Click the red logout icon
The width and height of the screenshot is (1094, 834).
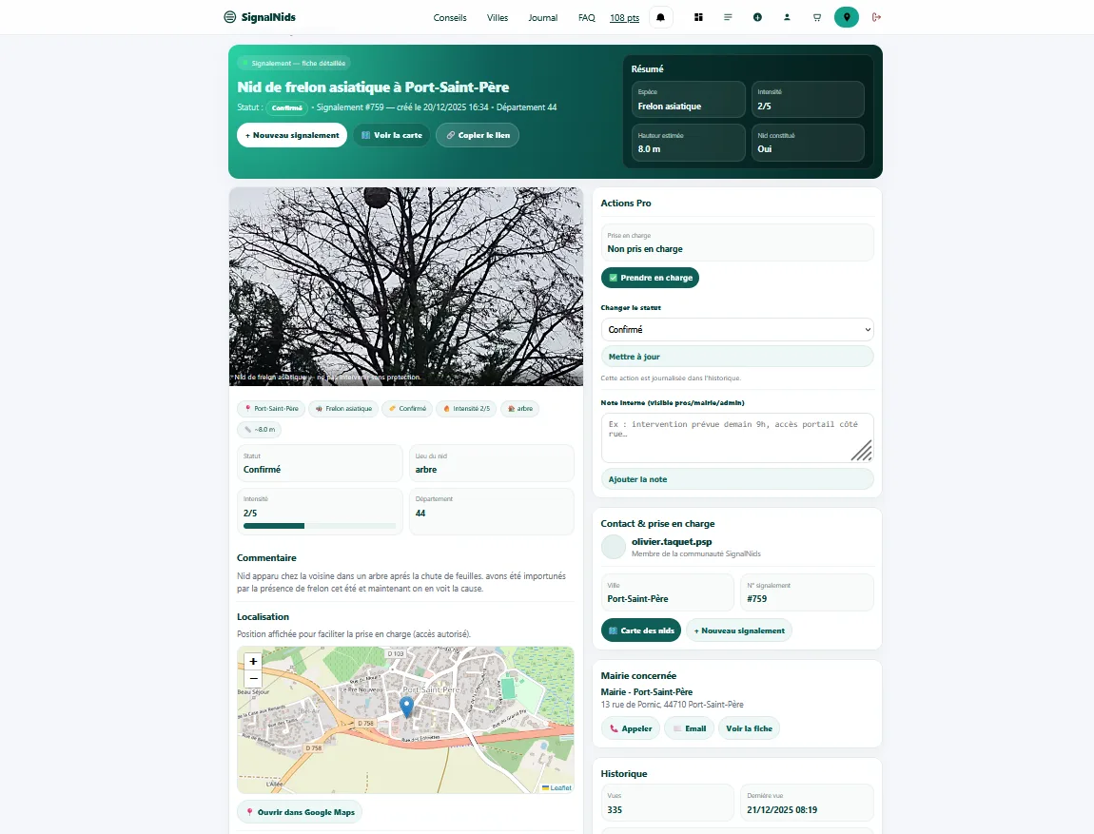click(x=876, y=17)
